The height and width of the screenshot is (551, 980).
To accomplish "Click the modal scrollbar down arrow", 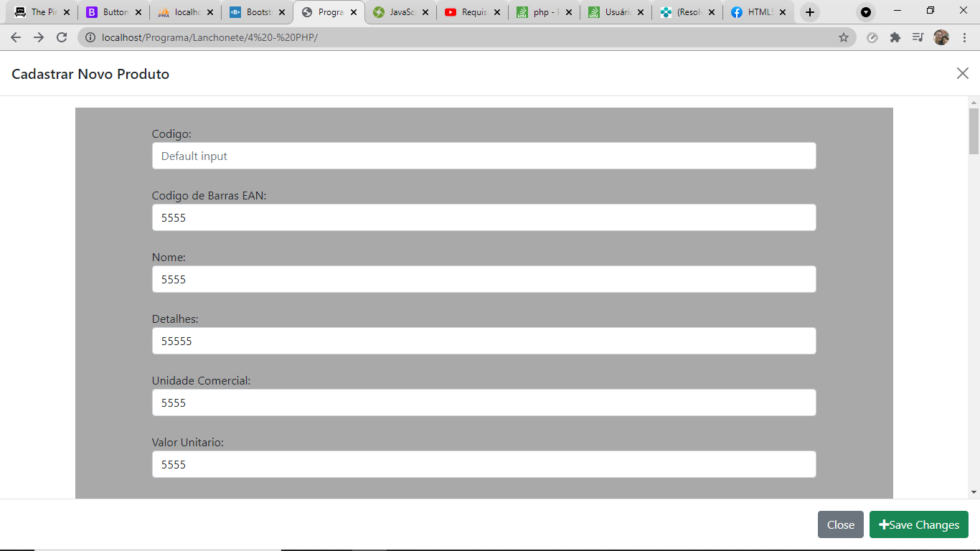I will click(x=974, y=492).
